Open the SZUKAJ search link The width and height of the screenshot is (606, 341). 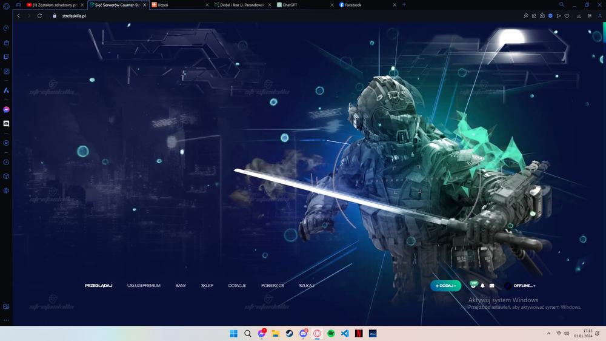pos(307,286)
